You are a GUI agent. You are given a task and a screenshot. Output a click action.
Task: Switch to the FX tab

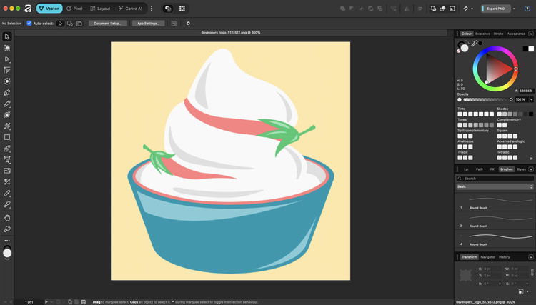(492, 169)
